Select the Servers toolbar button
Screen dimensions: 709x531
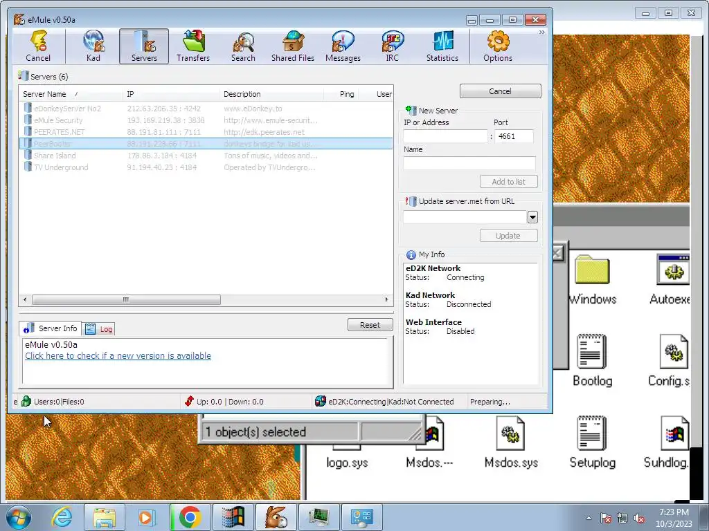pos(144,46)
